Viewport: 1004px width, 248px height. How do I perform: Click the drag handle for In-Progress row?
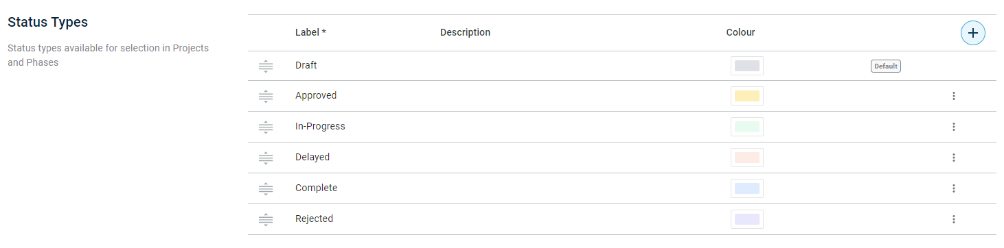266,127
